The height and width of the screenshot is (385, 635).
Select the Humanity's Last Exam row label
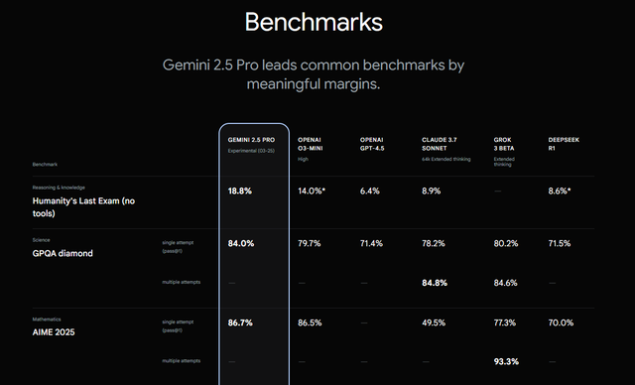pos(83,206)
